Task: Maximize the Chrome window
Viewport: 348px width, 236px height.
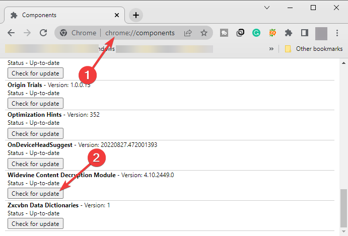Action: [313, 8]
